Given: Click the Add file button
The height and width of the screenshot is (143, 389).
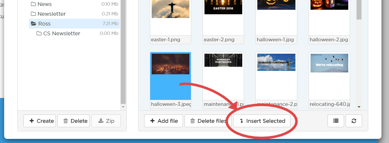Looking at the screenshot, I should click(x=163, y=121).
